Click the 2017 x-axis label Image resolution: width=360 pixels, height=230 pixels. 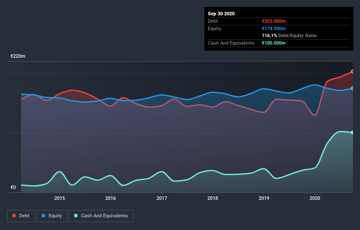(162, 198)
